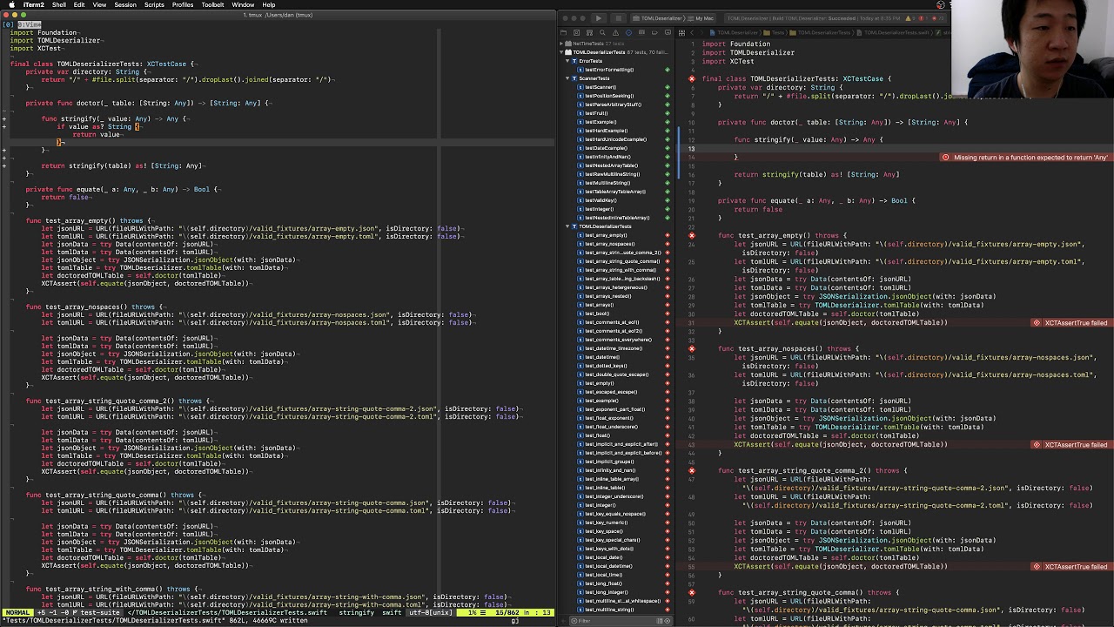
Task: Add a test target with the plus button
Action: click(563, 621)
